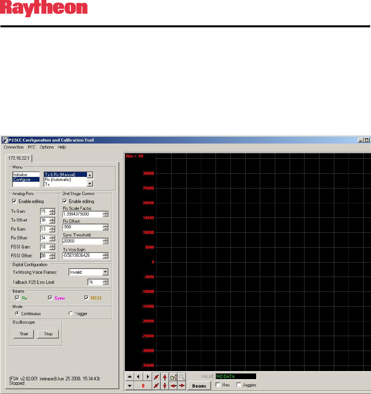This screenshot has height=394, width=371.
Task: Increase Fallback P25 Error Limit spinner
Action: point(106,281)
